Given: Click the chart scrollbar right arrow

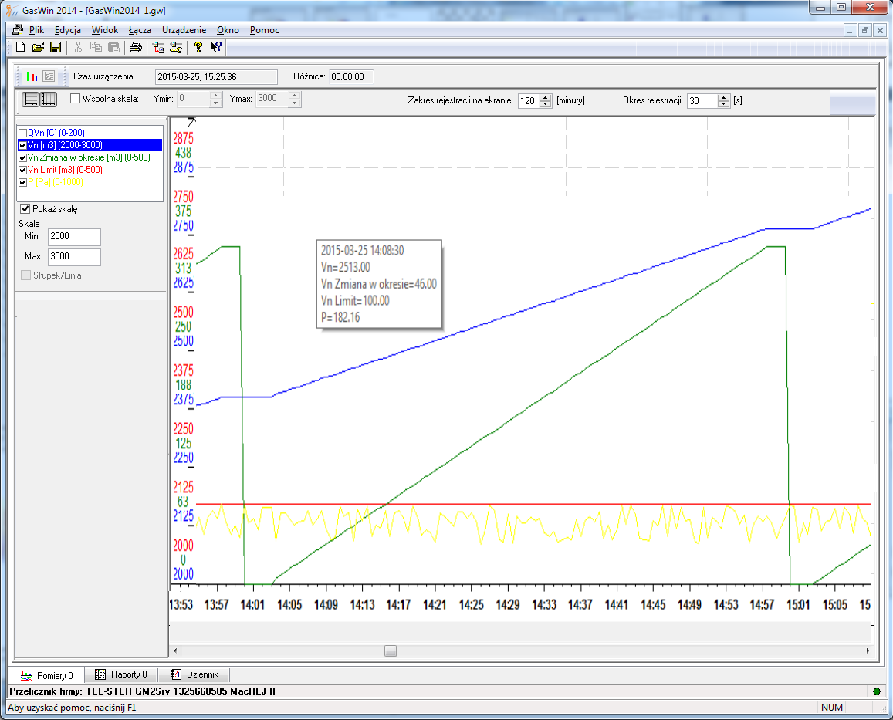Looking at the screenshot, I should pyautogui.click(x=868, y=651).
